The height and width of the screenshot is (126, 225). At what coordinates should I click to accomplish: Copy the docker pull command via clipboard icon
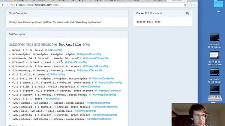coord(187,13)
